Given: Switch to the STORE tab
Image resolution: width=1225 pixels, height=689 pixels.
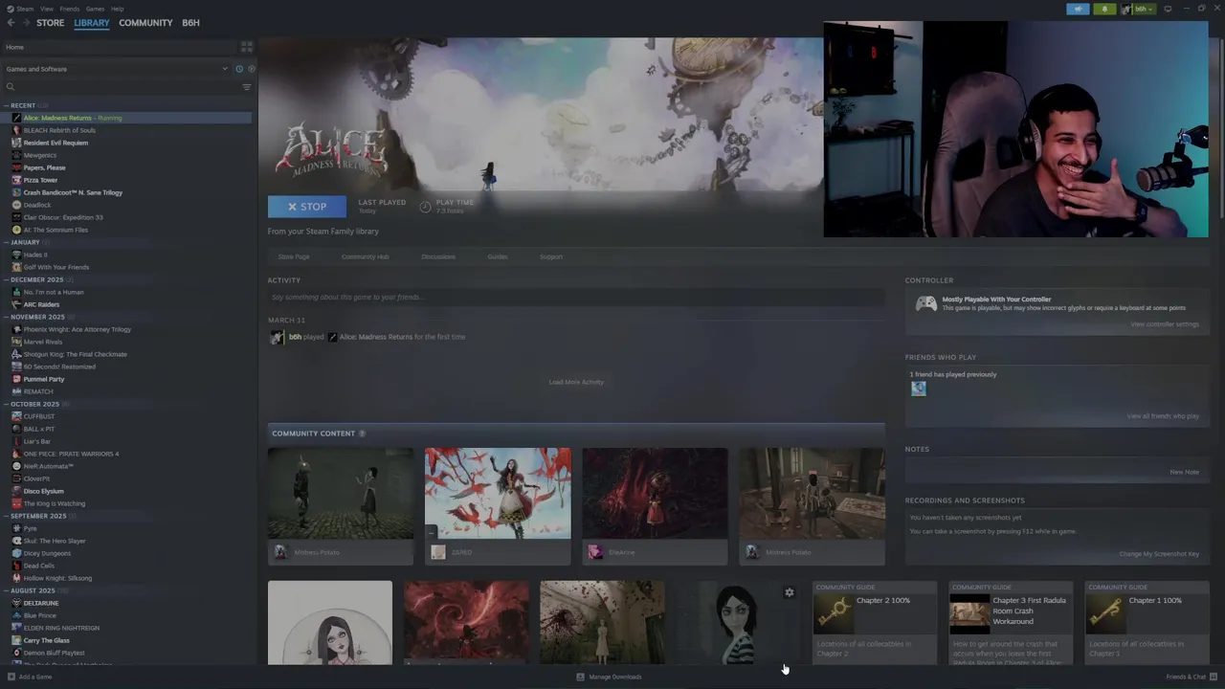Looking at the screenshot, I should point(51,23).
